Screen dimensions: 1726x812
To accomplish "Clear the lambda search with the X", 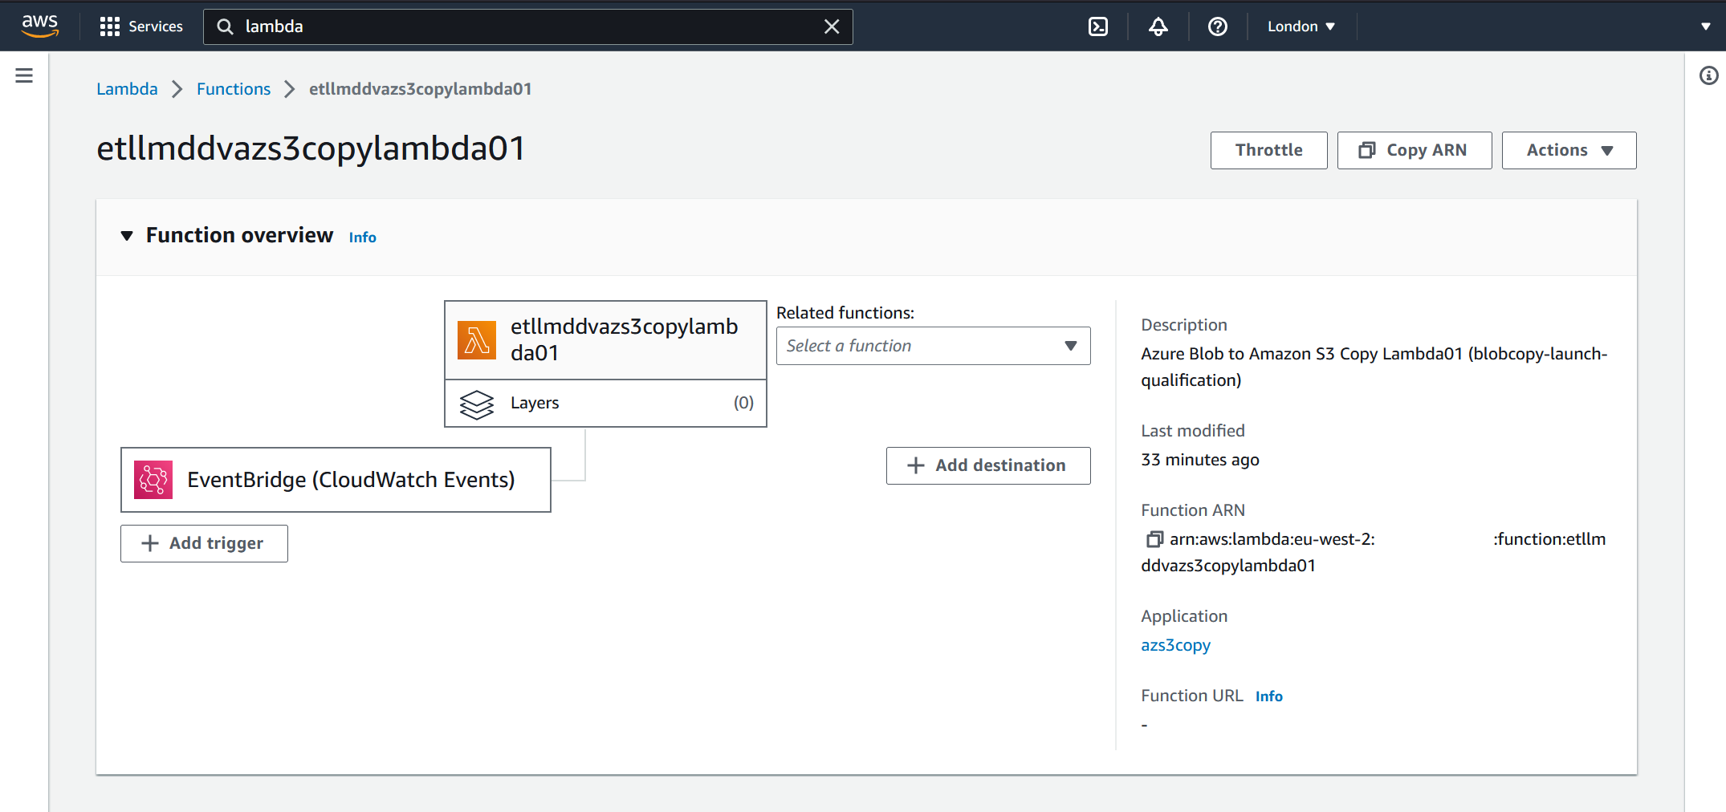I will pyautogui.click(x=830, y=26).
